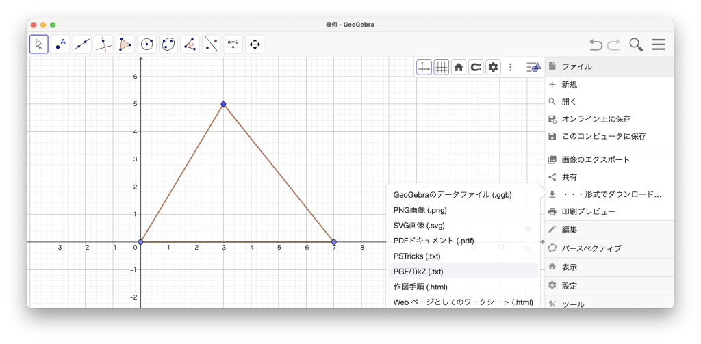
Task: Select the Point tool
Action: pyautogui.click(x=61, y=44)
